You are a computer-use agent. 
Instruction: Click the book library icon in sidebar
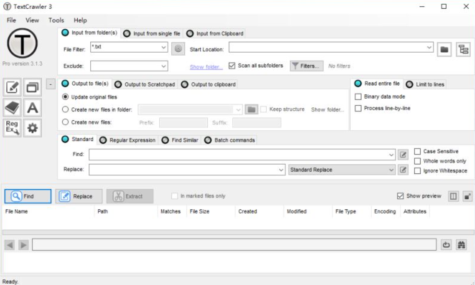(x=12, y=108)
